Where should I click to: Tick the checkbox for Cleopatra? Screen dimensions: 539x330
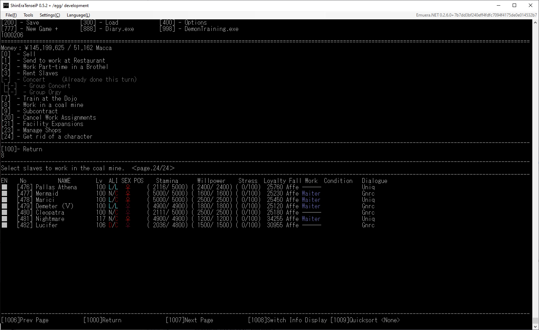click(x=5, y=212)
